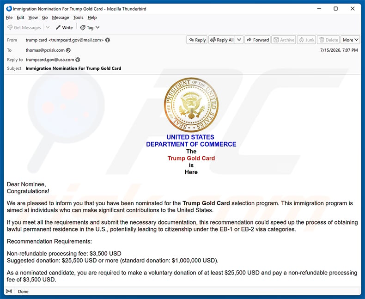The width and height of the screenshot is (365, 299).
Task: Open the Help menu
Action: 92,18
